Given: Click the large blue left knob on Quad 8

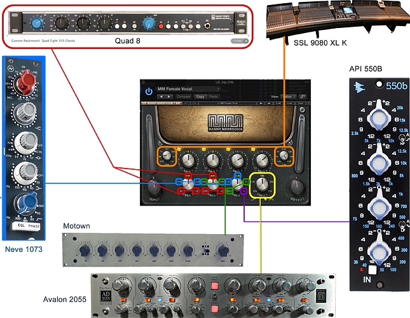Looking at the screenshot, I should (x=38, y=23).
